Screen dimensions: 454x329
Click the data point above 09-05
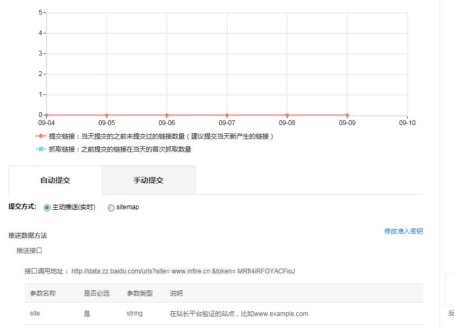(107, 114)
